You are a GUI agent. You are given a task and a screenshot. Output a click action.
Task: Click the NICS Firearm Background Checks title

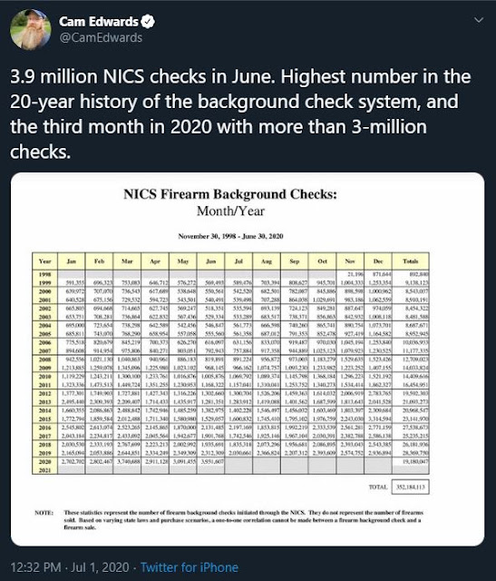click(230, 194)
